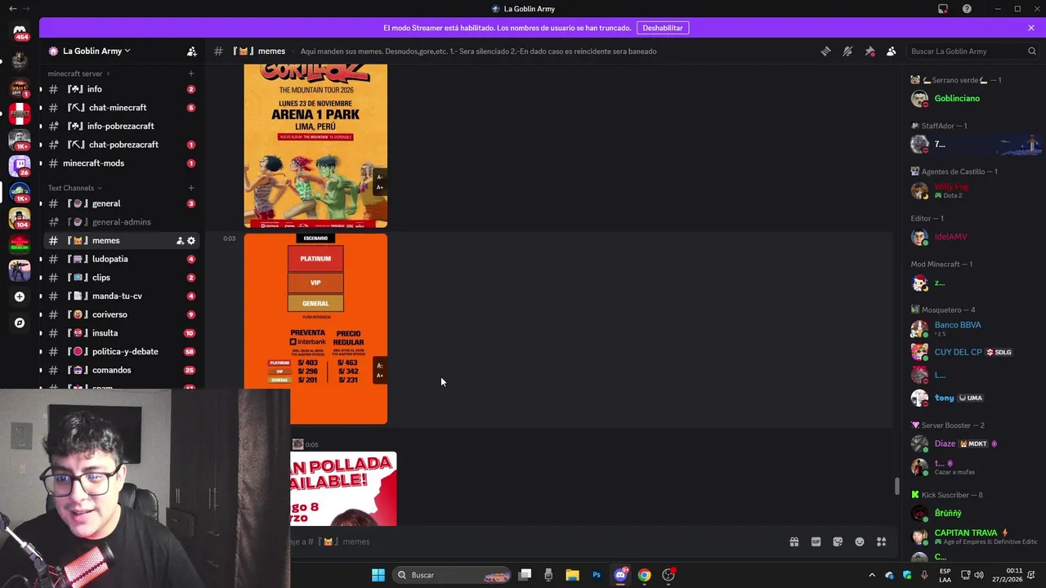Open the GIF picker

click(x=816, y=541)
